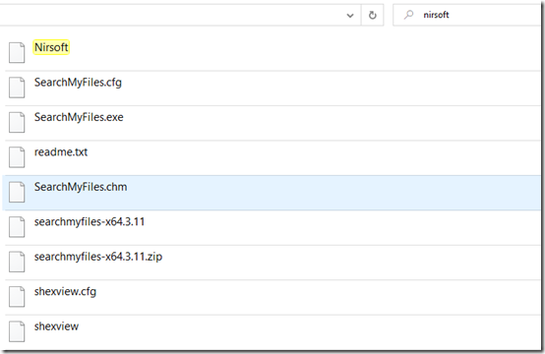
Task: Click into the search field containing nirsoft
Action: click(x=468, y=15)
